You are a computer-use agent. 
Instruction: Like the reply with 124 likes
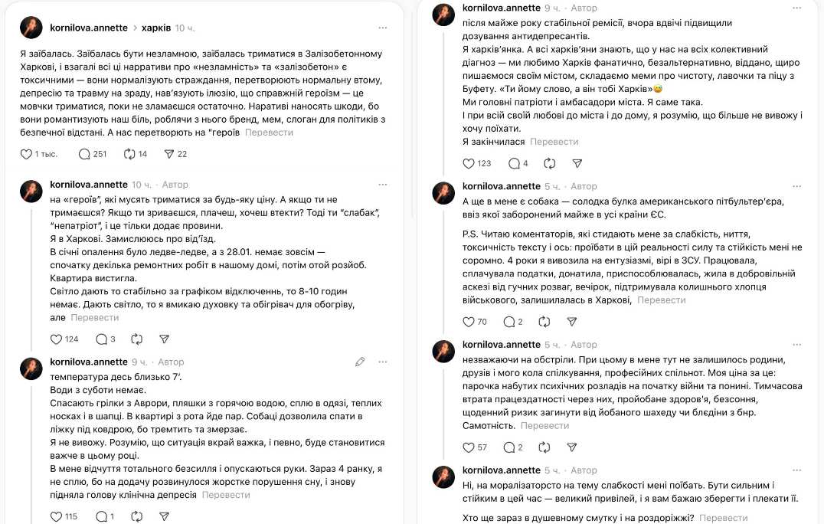pyautogui.click(x=56, y=339)
